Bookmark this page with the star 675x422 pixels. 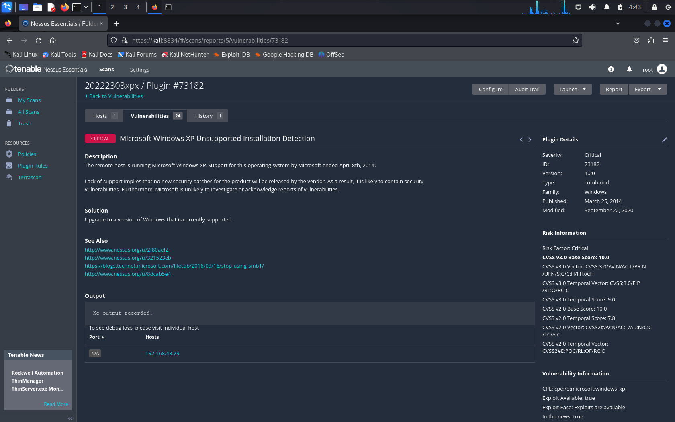coord(575,40)
